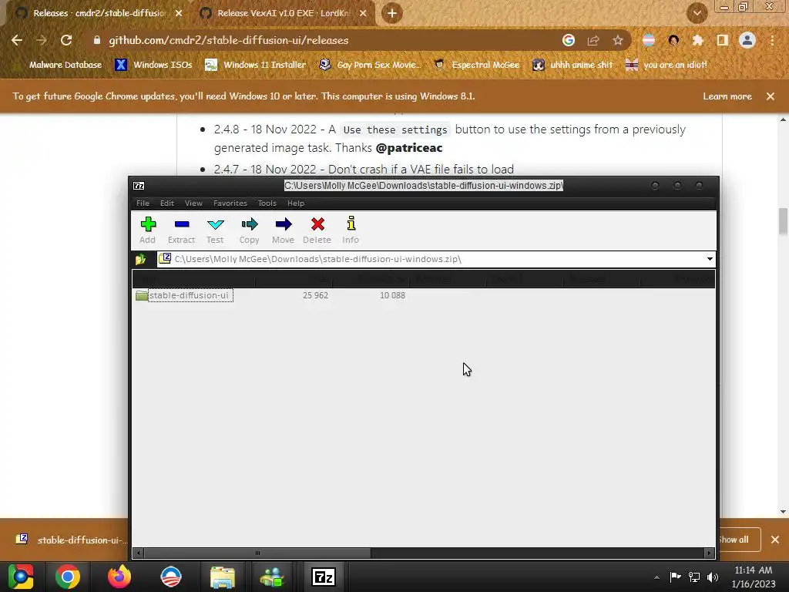Open Firefox from the taskbar
789x592 pixels.
point(119,577)
